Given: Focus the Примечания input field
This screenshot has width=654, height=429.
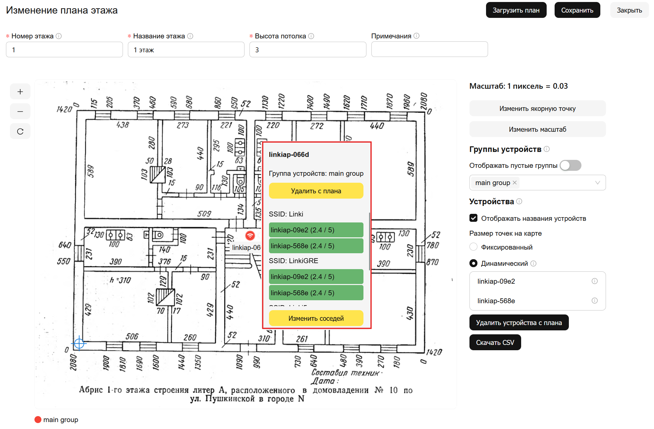Looking at the screenshot, I should (x=429, y=49).
